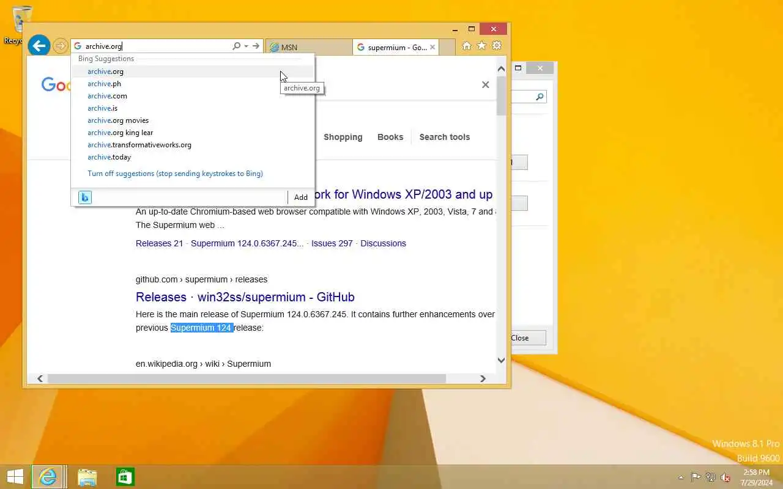Click the volume speaker tray icon
783x489 pixels.
click(725, 477)
